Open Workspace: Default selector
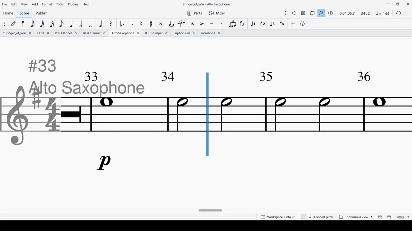This screenshot has width=412, height=231. pos(277,217)
